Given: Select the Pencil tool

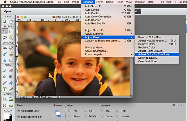Looking at the screenshot, I should pyautogui.click(x=11, y=89).
